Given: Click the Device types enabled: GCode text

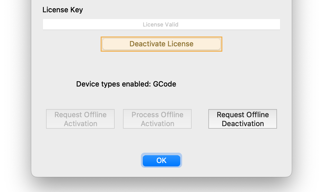Looking at the screenshot, I should tap(126, 84).
